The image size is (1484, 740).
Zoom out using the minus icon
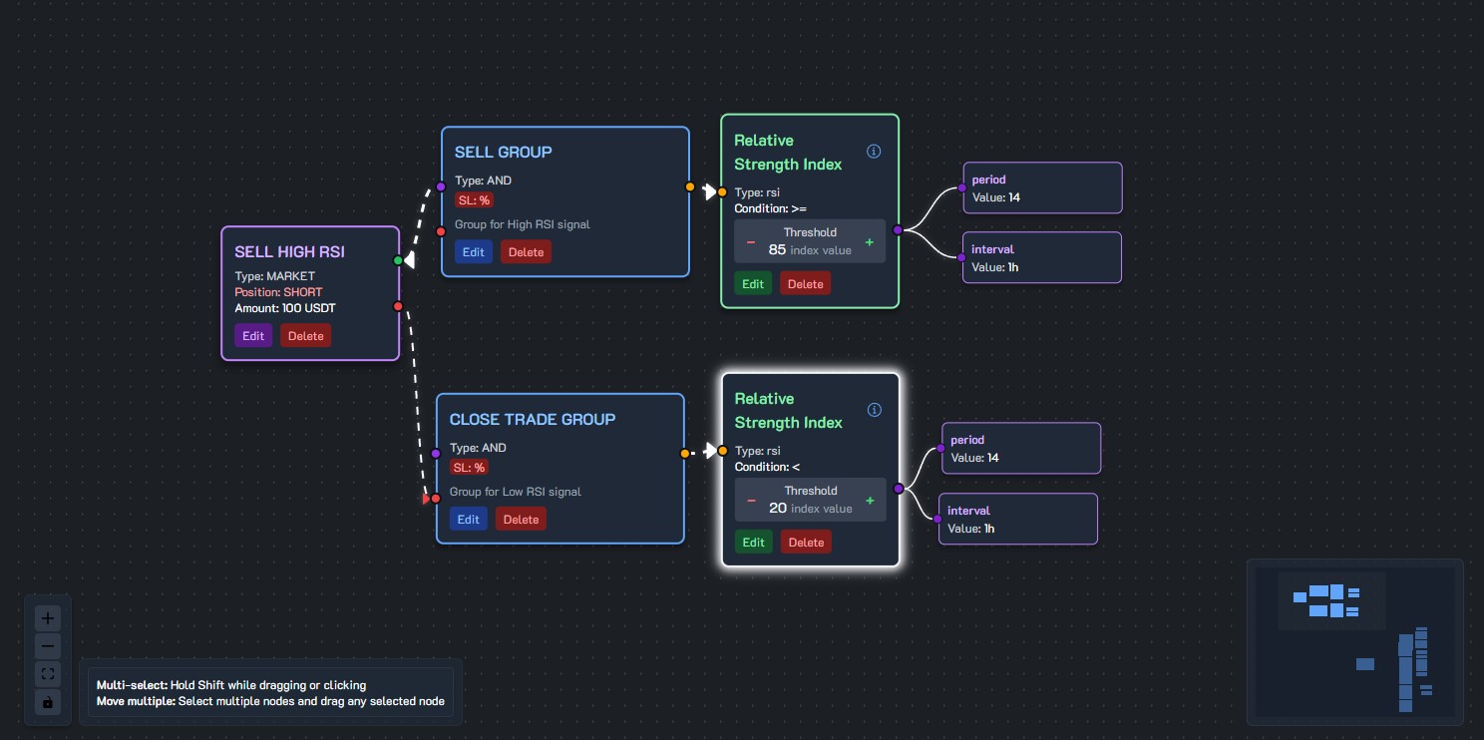point(47,645)
